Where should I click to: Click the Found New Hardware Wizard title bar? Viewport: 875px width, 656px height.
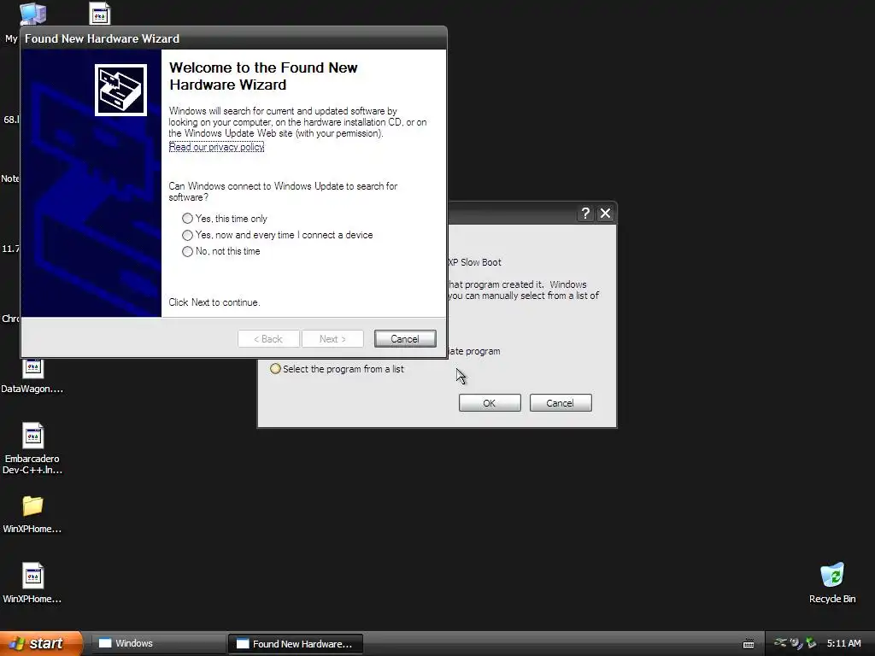click(233, 38)
